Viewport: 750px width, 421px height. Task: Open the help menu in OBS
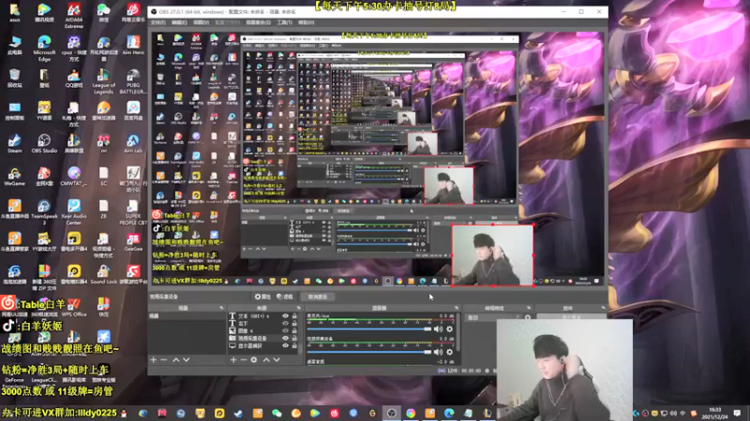tap(307, 22)
